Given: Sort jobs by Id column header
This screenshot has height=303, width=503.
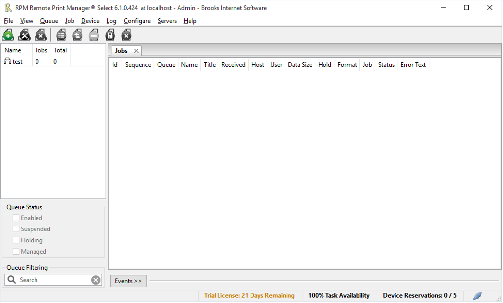Looking at the screenshot, I should pos(115,65).
